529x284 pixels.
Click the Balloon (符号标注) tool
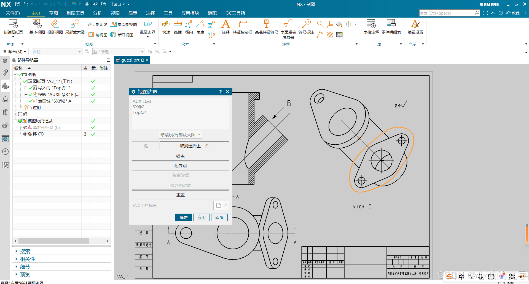pyautogui.click(x=306, y=27)
